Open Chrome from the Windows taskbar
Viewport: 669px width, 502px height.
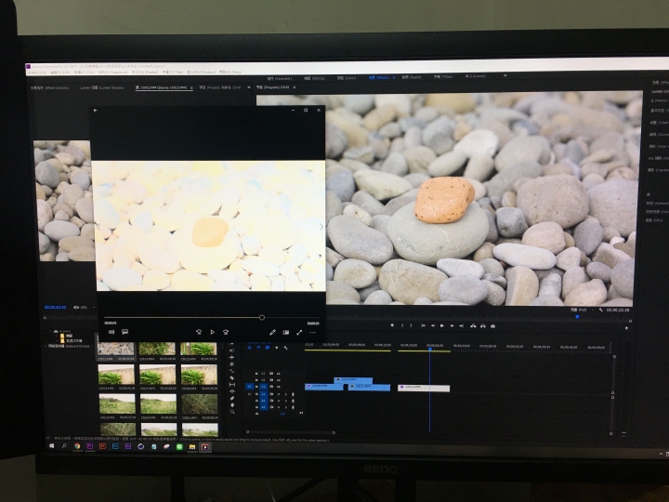pyautogui.click(x=77, y=446)
